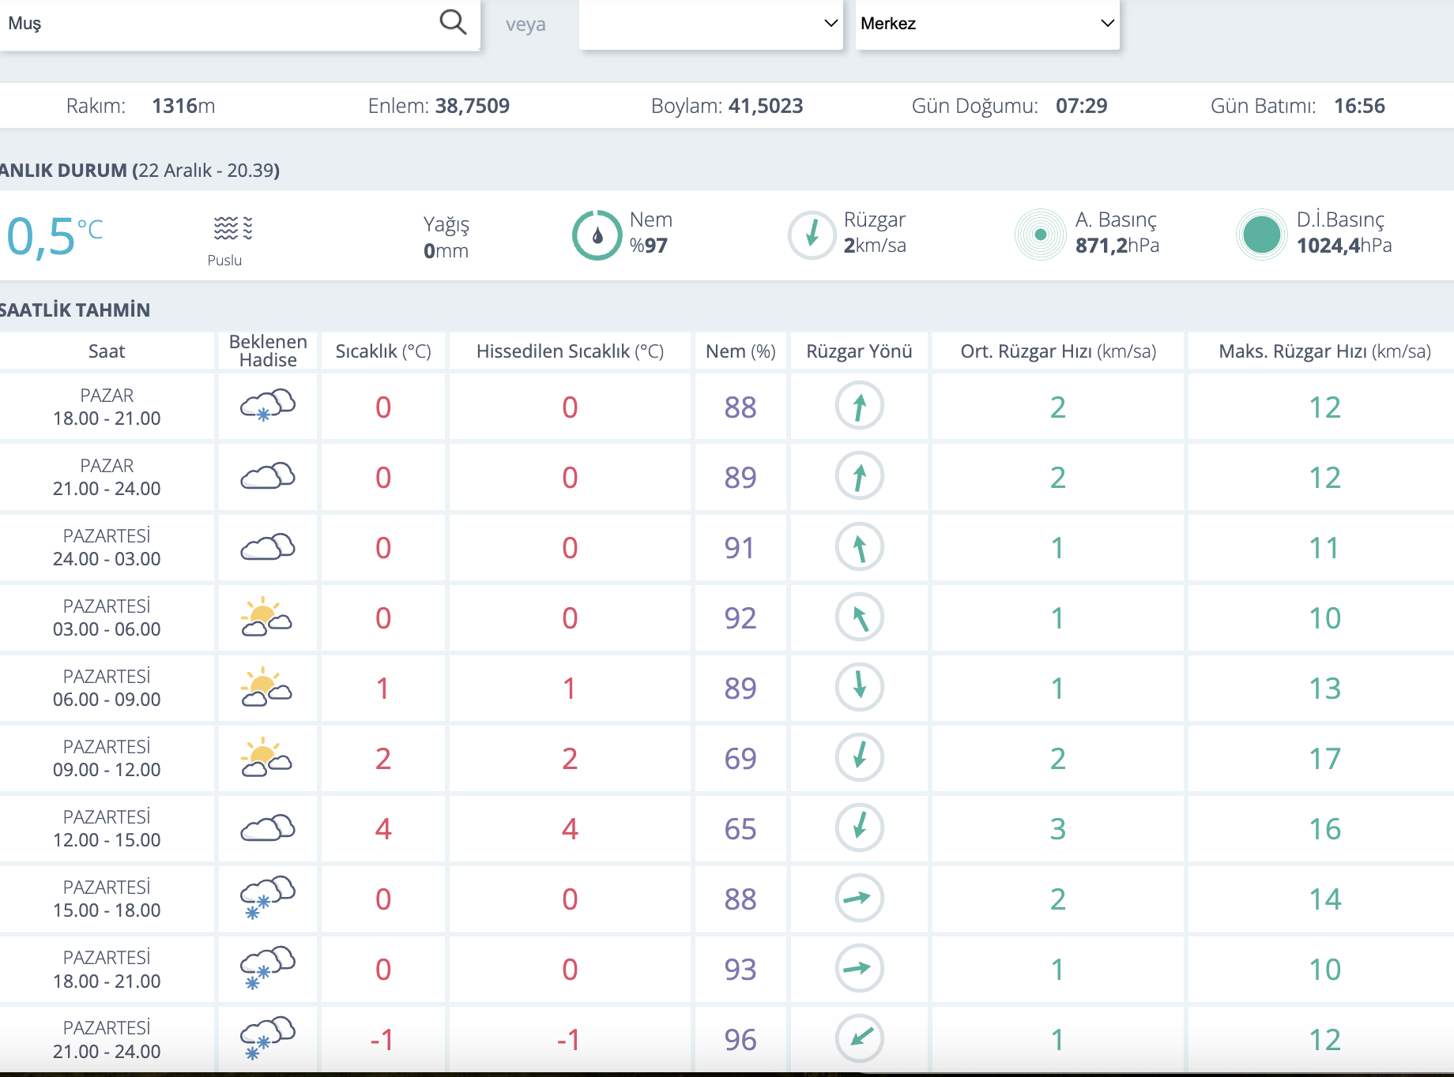The height and width of the screenshot is (1077, 1454).
Task: Click humidity 69 in PAZARTESİ 09.00 - 12.00 row
Action: (740, 758)
